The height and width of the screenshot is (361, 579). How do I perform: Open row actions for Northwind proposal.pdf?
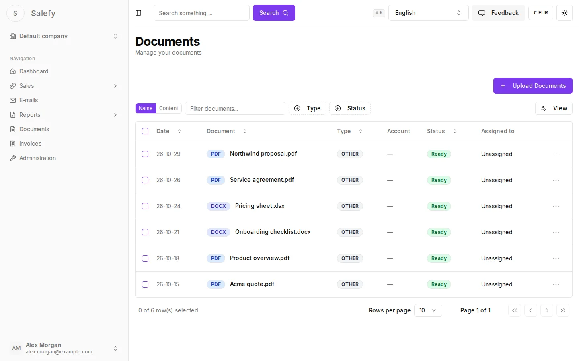point(556,154)
